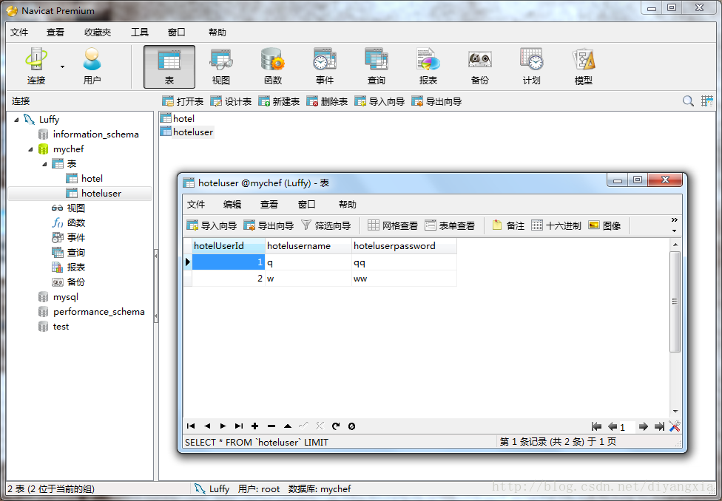The image size is (722, 501).
Task: Select the 表 tables toolbar button
Action: [169, 67]
